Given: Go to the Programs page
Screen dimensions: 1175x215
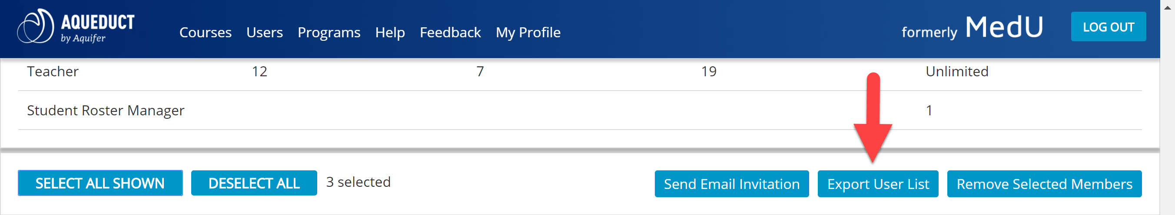Looking at the screenshot, I should pyautogui.click(x=329, y=32).
